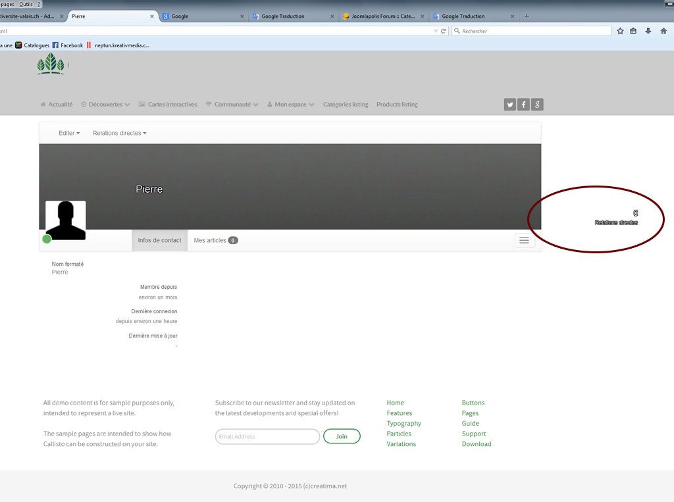Switch to the last Google Traduction tab

(x=474, y=16)
